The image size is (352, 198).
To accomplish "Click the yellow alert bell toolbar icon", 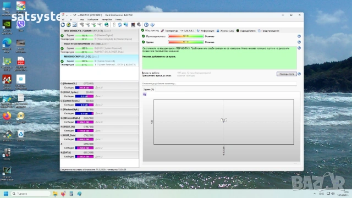I will click(68, 25).
